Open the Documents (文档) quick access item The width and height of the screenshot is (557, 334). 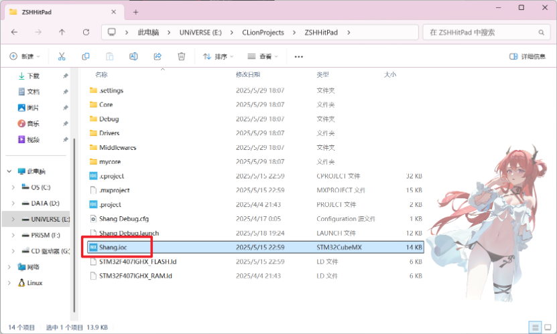pos(29,92)
